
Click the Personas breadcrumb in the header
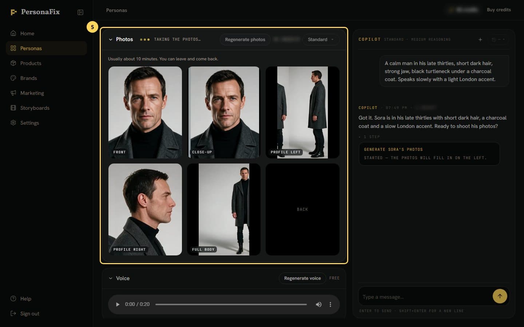[116, 10]
